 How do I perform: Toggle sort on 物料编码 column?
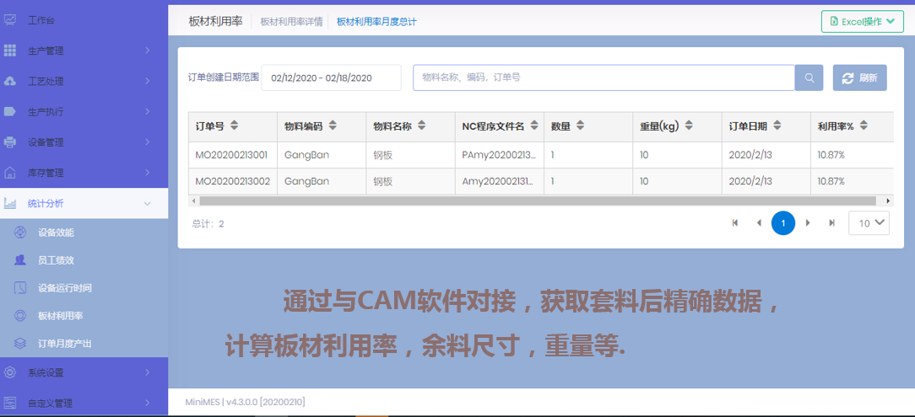333,126
